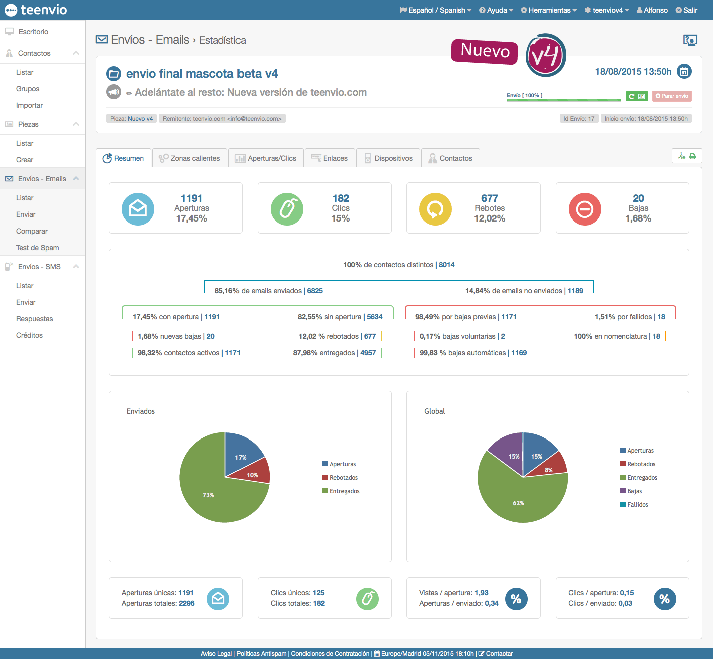713x659 pixels.
Task: Open the Herramientas dropdown menu
Action: tap(549, 10)
